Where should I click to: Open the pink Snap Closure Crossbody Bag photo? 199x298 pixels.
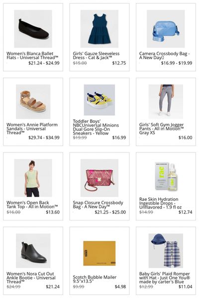(99, 178)
